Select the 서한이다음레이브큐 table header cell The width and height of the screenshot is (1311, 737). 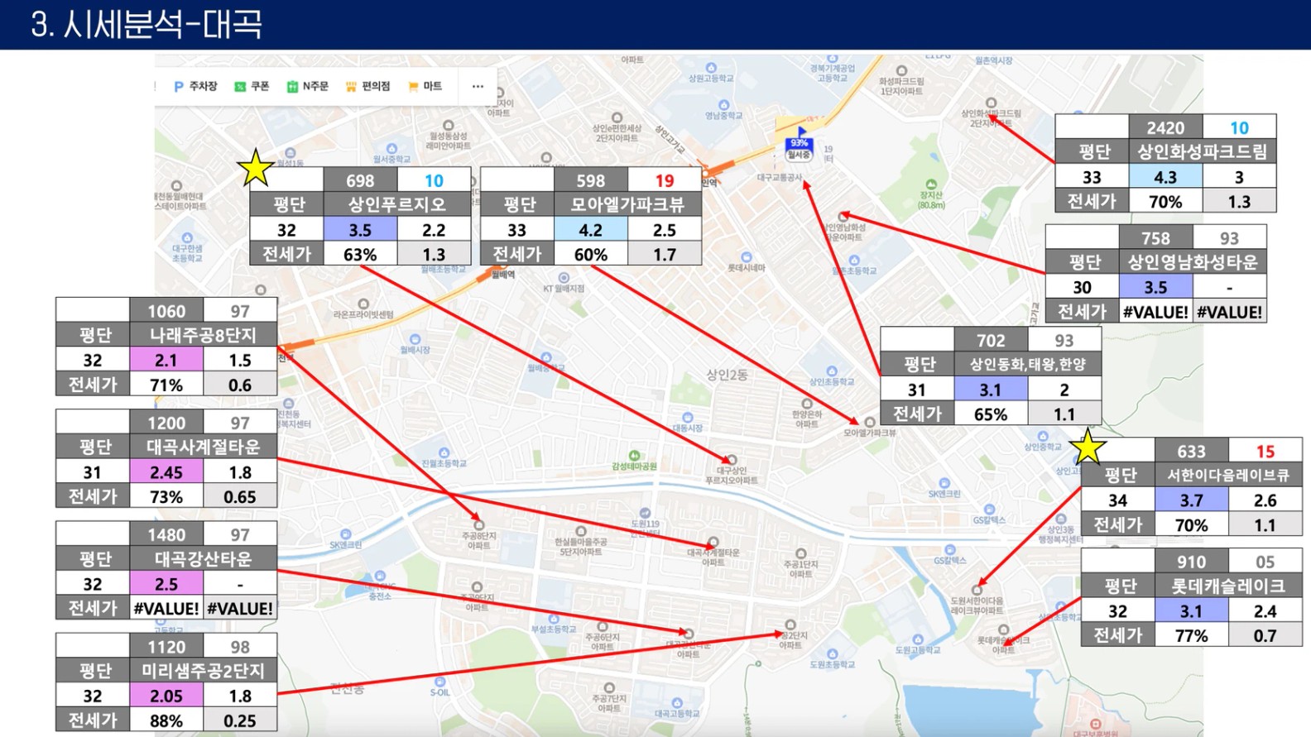[x=1228, y=475]
